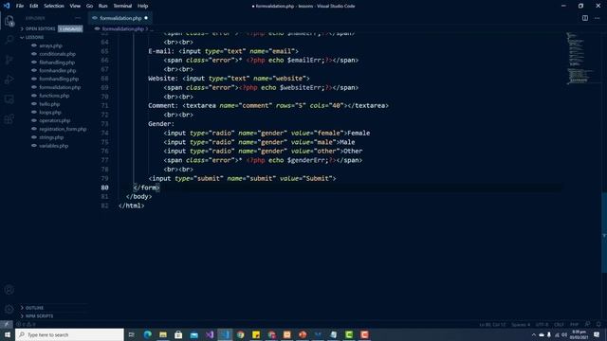Open the Edit menu

point(34,6)
